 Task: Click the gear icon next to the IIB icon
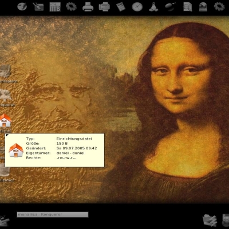(x=71, y=6)
